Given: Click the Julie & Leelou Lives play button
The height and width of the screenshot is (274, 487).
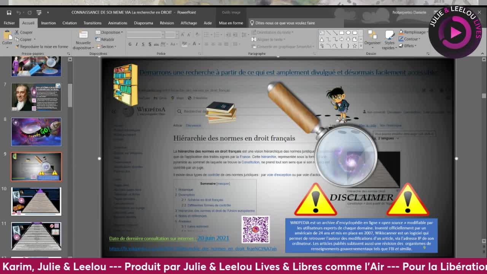Looking at the screenshot, I should 456,32.
